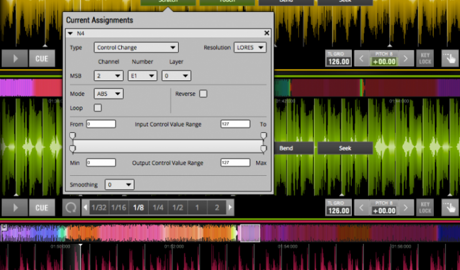Click the touch hand icon on the lower deck
Image resolution: width=460 pixels, height=270 pixels.
click(x=448, y=208)
